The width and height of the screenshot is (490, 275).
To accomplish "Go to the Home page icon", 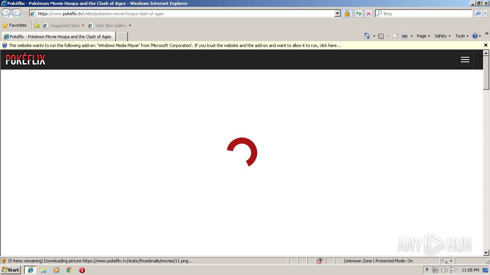I will (x=367, y=36).
